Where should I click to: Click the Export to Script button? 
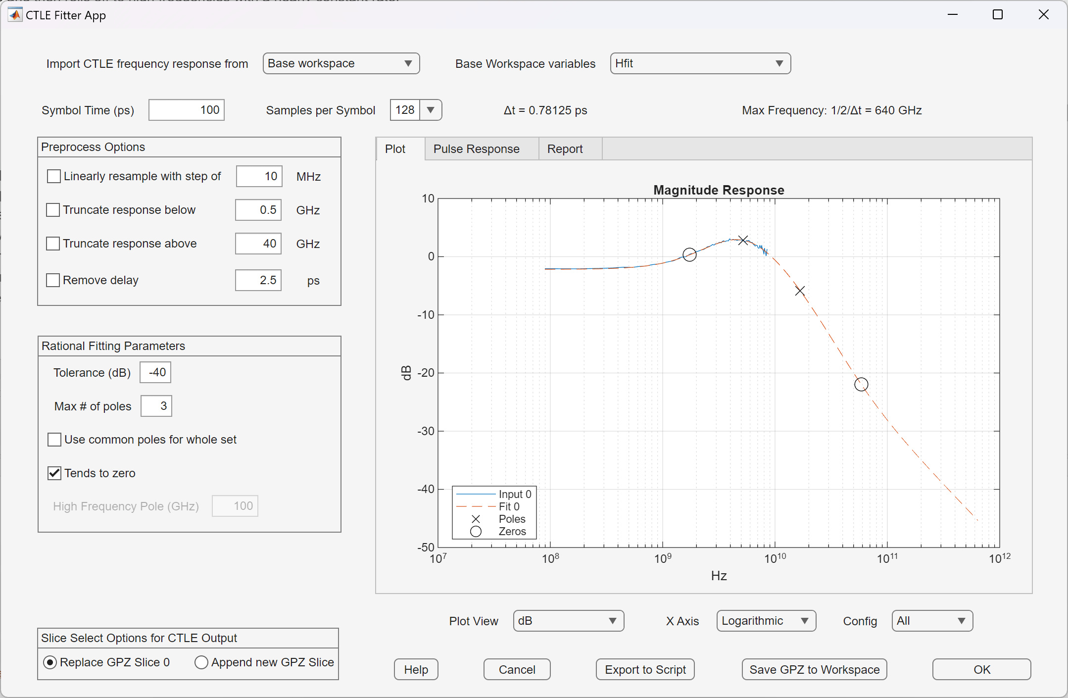pos(645,669)
